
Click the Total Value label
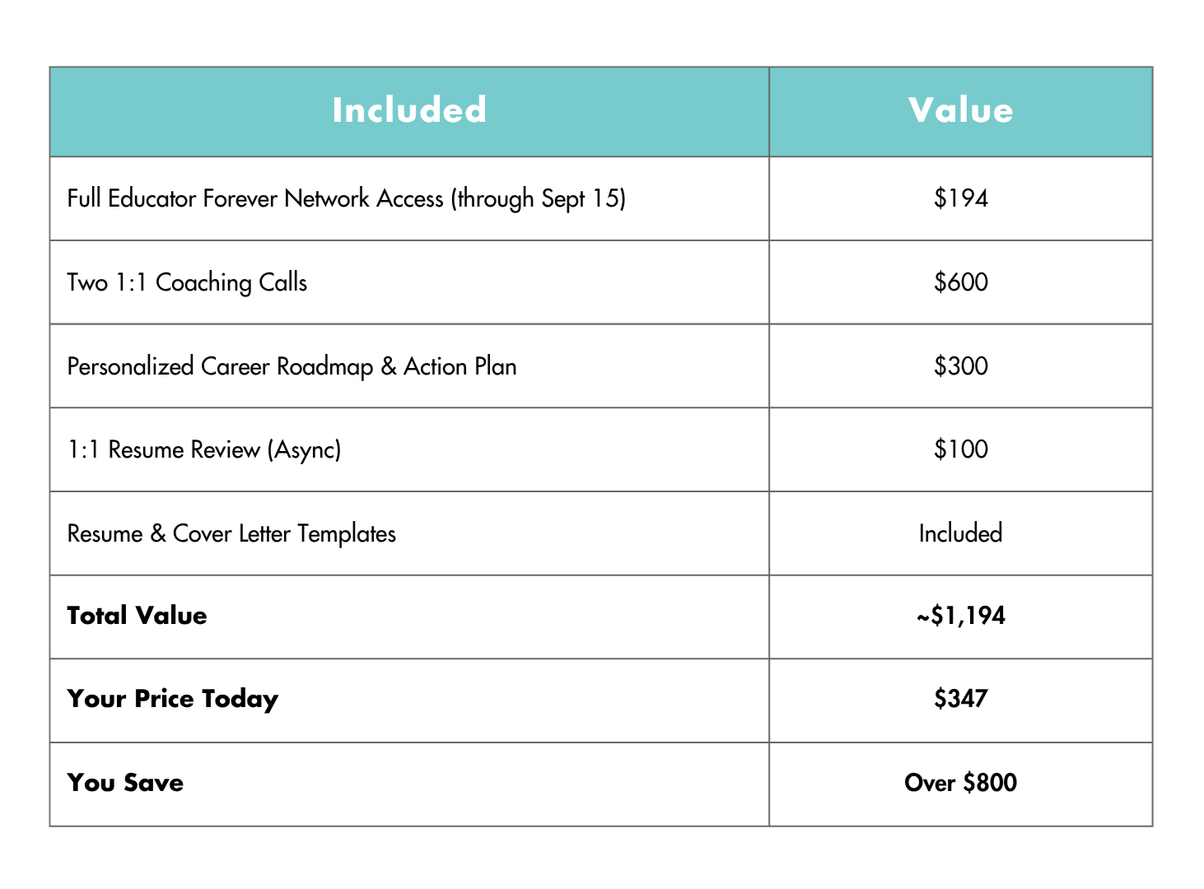tap(137, 616)
